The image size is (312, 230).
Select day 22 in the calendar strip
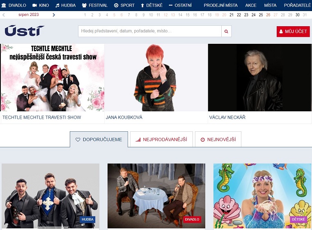coord(239,15)
